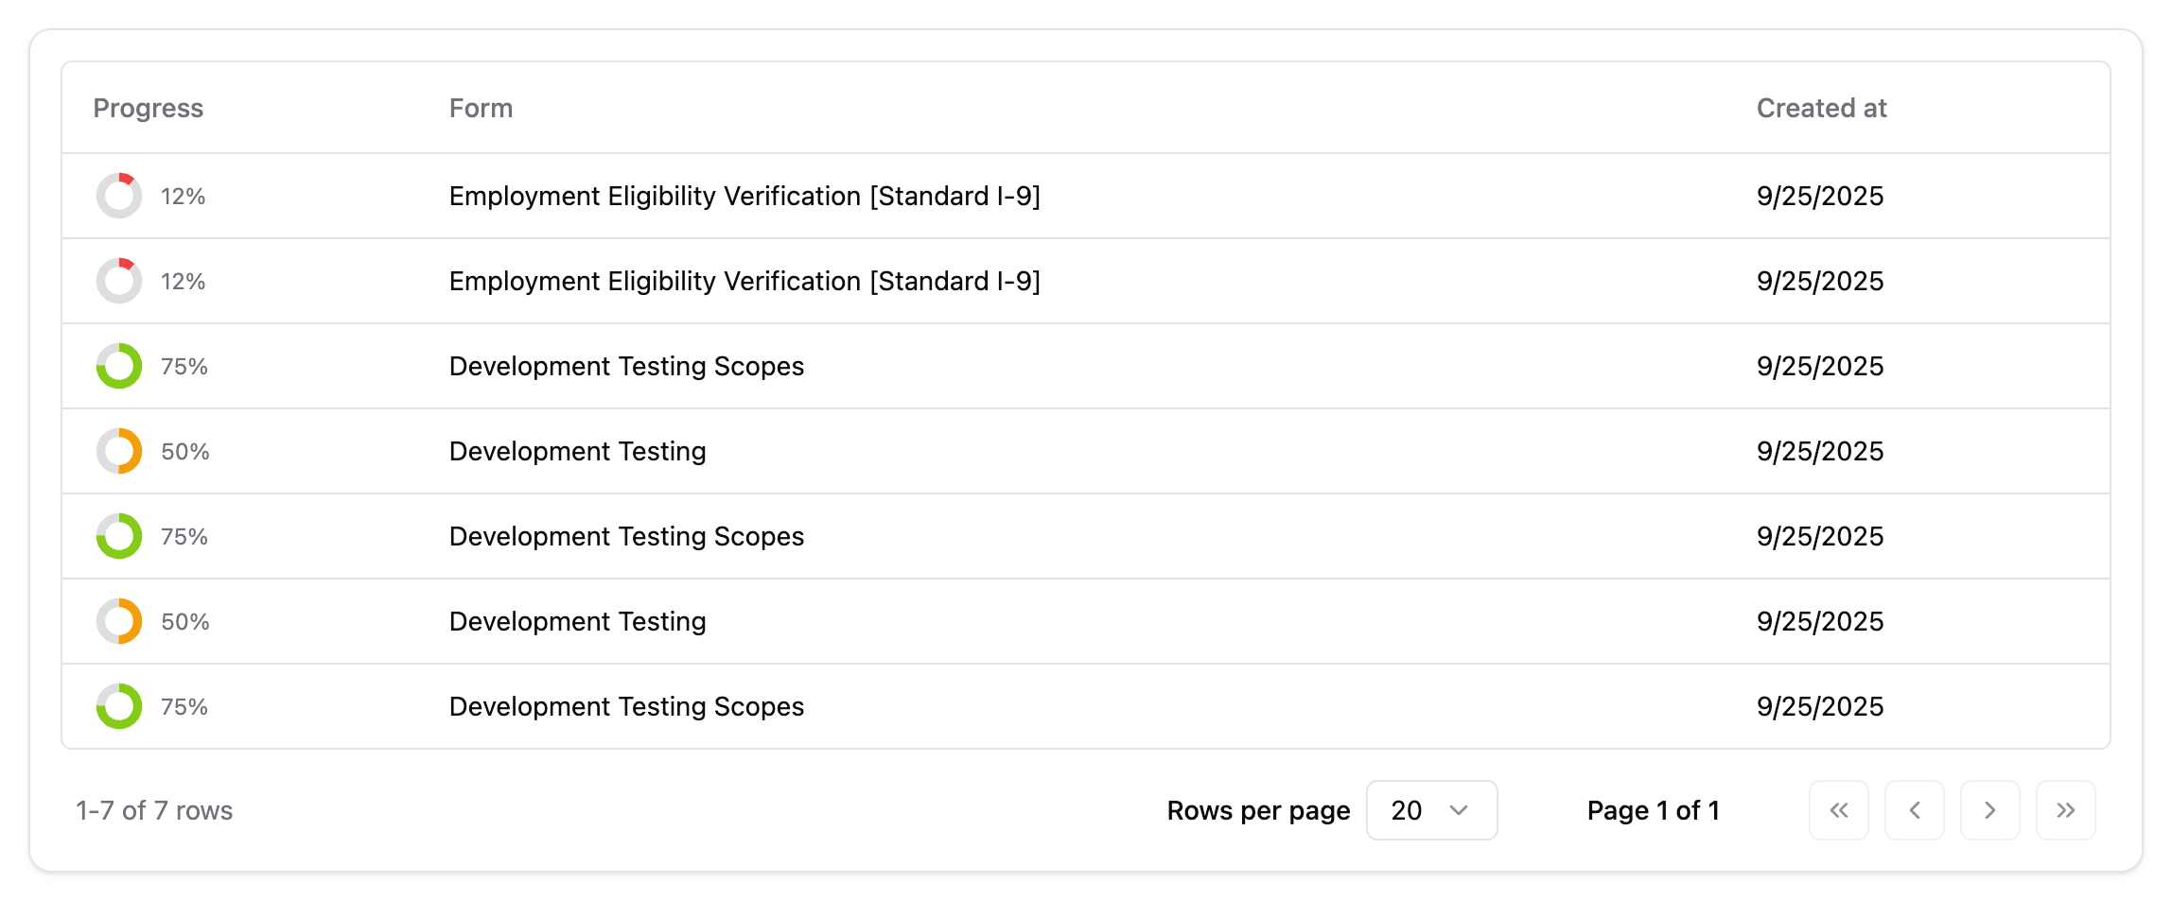
Task: Jump to last page using double-right chevron
Action: pyautogui.click(x=2065, y=810)
